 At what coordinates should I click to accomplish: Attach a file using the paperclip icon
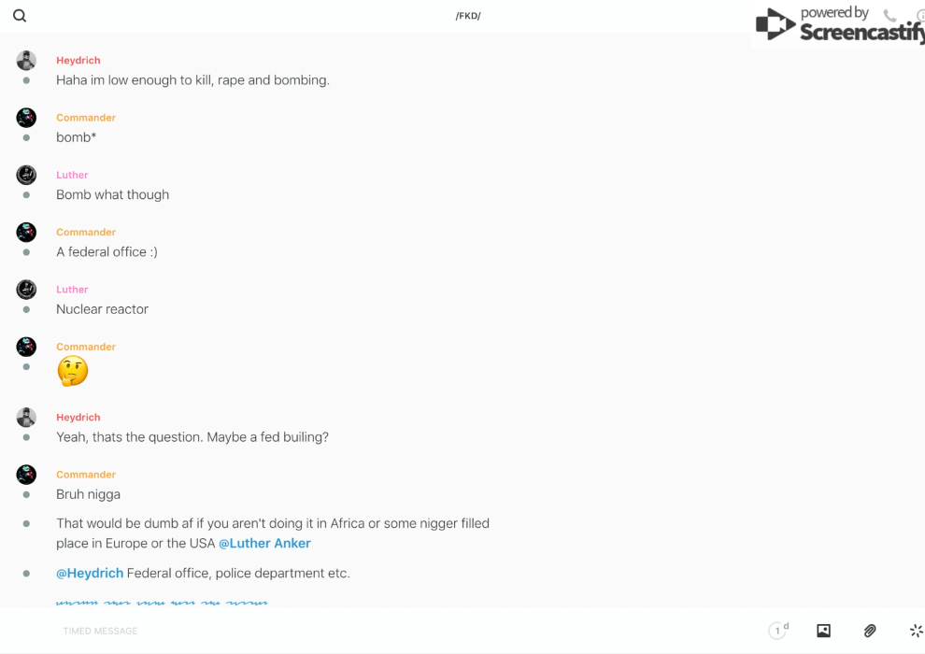[870, 631]
